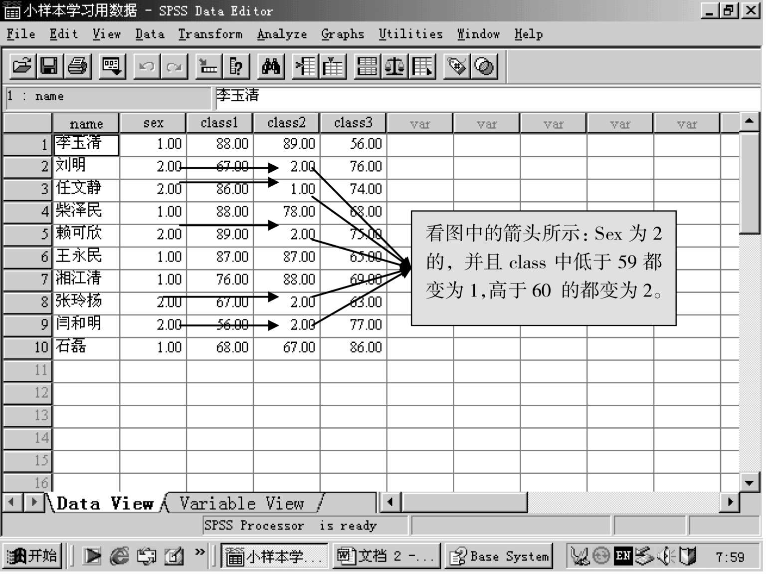The width and height of the screenshot is (766, 574).
Task: Open the File menu
Action: [21, 34]
